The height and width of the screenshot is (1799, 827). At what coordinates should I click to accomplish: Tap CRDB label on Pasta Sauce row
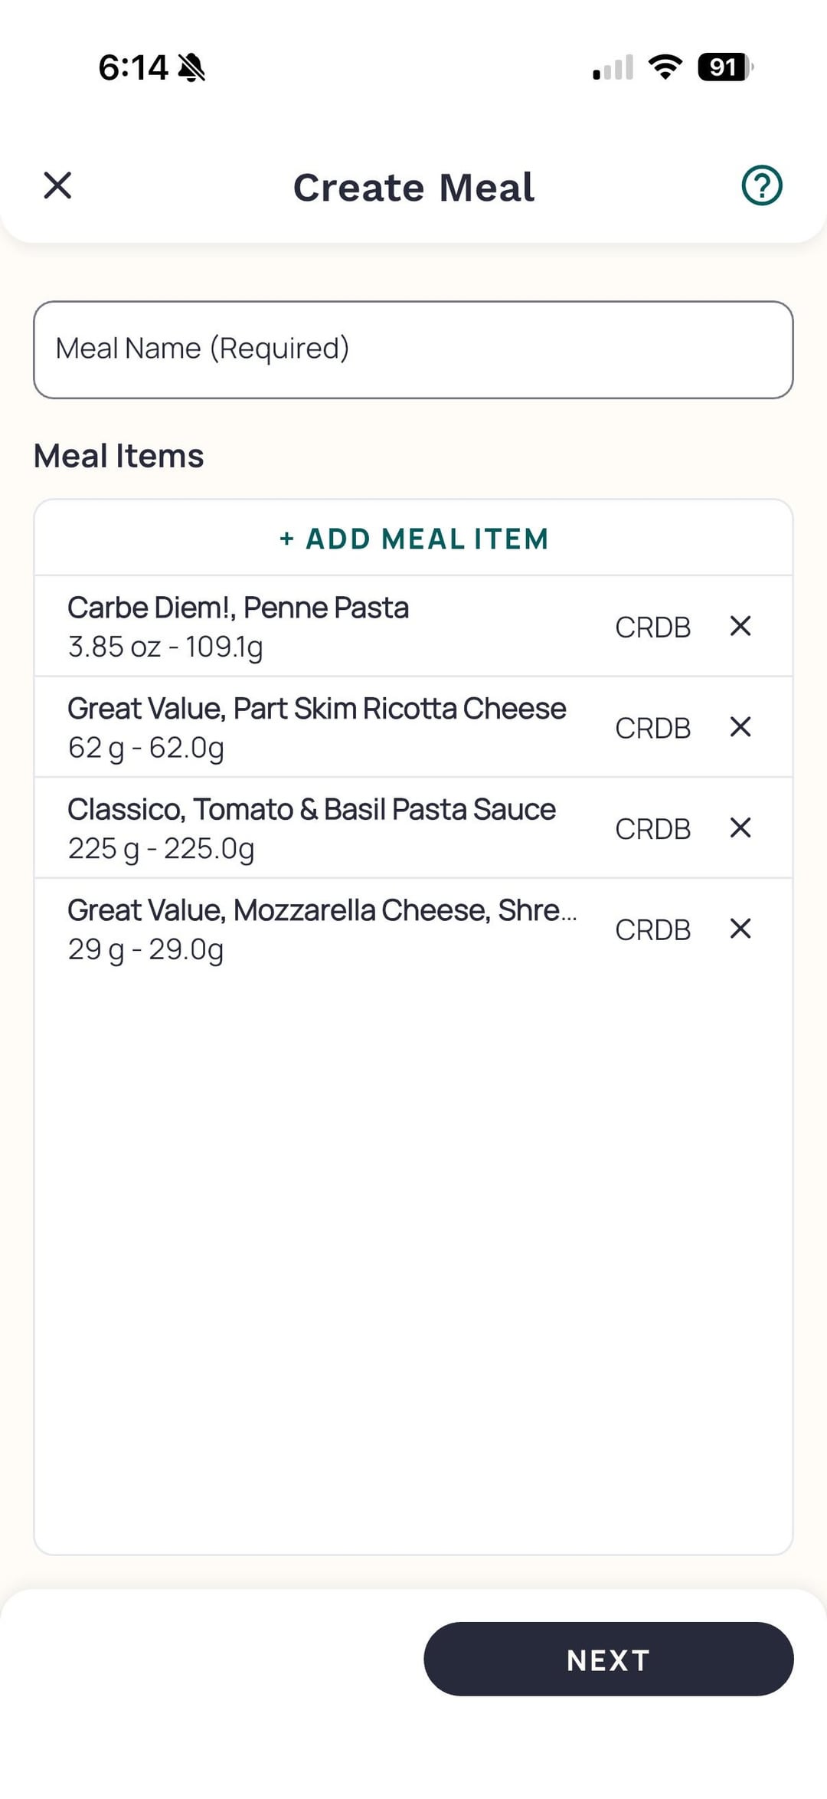[652, 829]
